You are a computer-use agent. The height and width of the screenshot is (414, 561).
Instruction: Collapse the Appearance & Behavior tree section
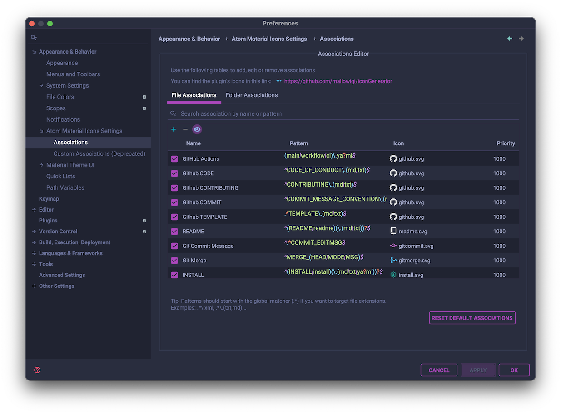(x=34, y=51)
